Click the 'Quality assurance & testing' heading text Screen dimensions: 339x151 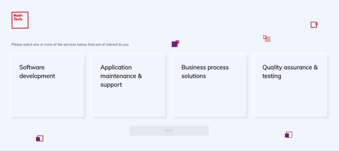(x=290, y=72)
